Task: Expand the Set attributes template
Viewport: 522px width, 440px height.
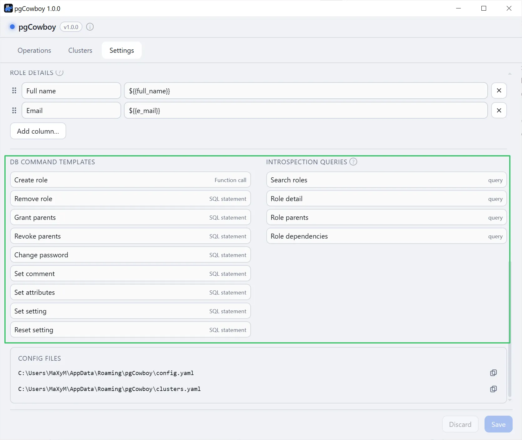Action: point(130,292)
